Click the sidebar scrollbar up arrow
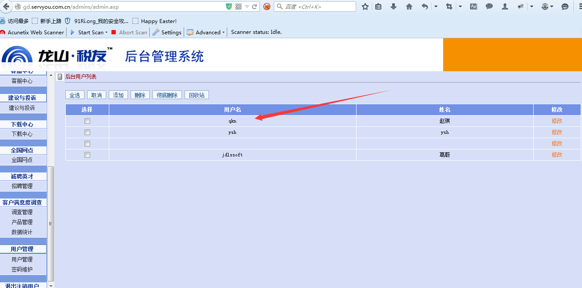The height and width of the screenshot is (288, 582). (x=51, y=75)
